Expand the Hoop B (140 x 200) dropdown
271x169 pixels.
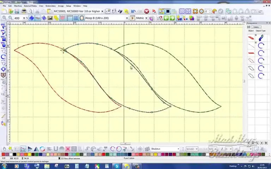[127, 18]
